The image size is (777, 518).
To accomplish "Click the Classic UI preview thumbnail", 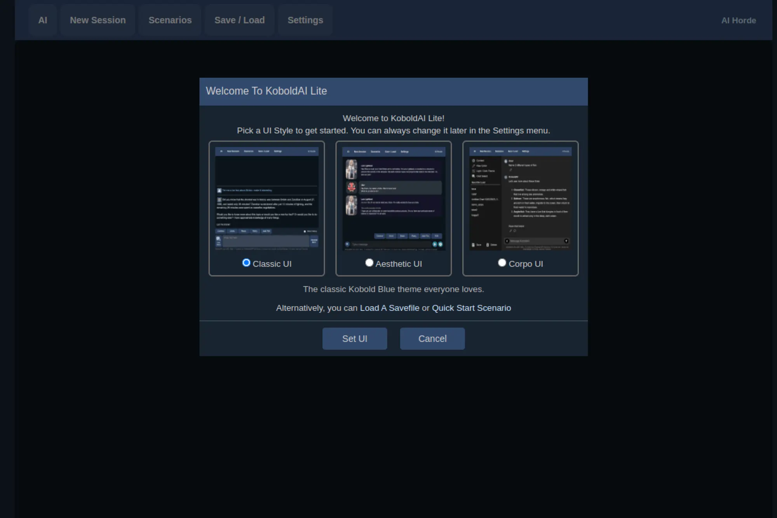I will point(267,199).
